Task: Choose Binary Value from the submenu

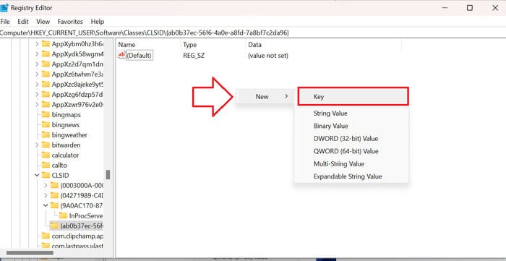Action: [x=331, y=126]
